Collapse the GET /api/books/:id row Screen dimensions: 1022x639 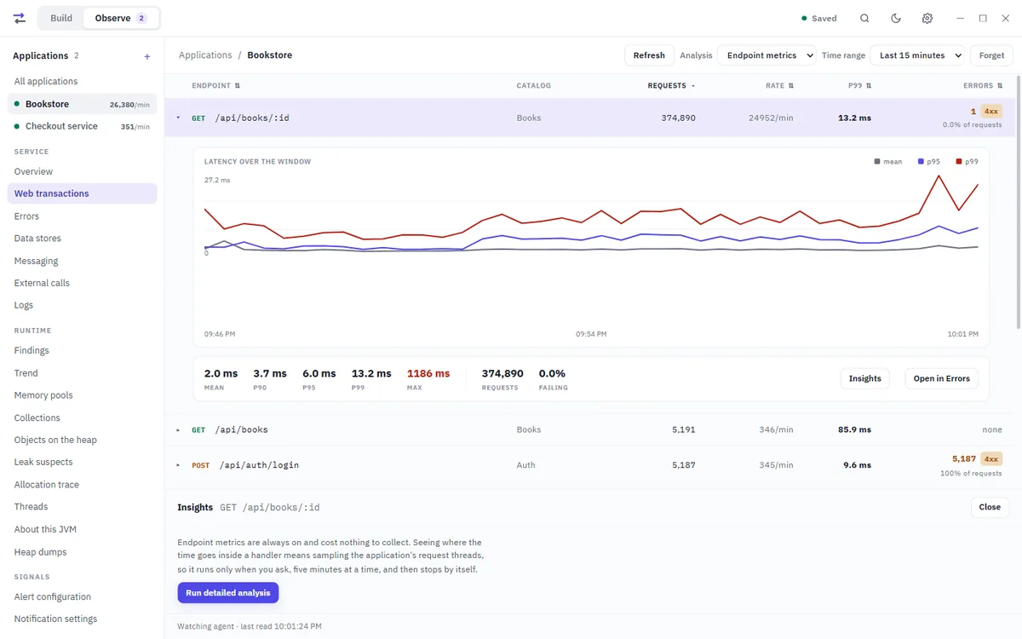coord(178,118)
